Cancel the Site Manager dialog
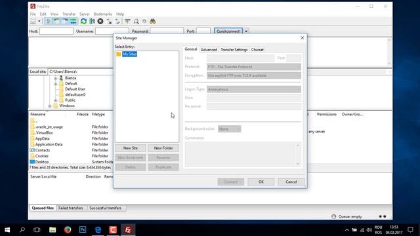The image size is (420, 236). 291,182
